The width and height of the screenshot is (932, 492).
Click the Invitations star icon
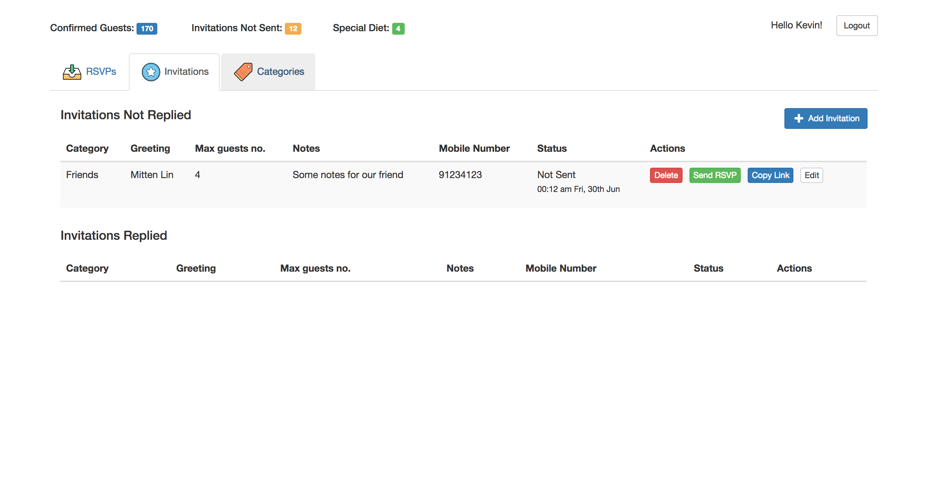pos(151,72)
